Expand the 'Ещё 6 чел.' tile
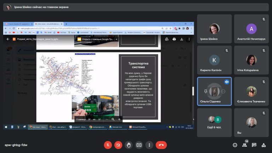The image size is (272, 153). (214, 123)
